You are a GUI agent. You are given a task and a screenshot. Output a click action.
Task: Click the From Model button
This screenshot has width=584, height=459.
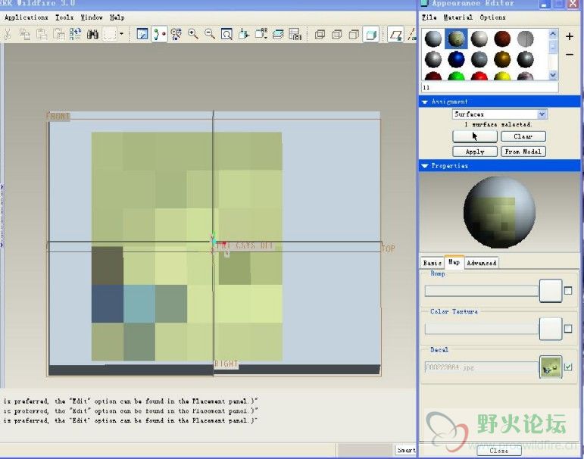[x=523, y=151]
